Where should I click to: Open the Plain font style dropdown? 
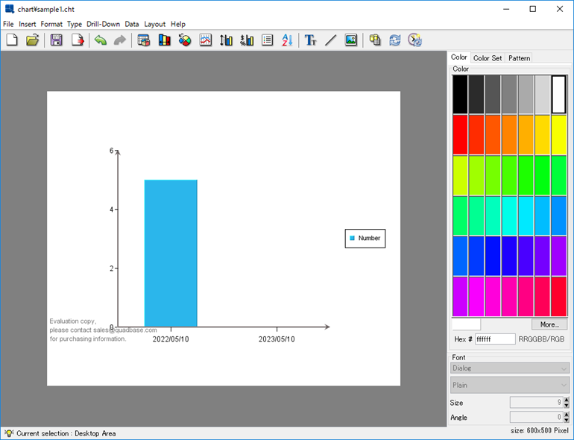pyautogui.click(x=510, y=385)
